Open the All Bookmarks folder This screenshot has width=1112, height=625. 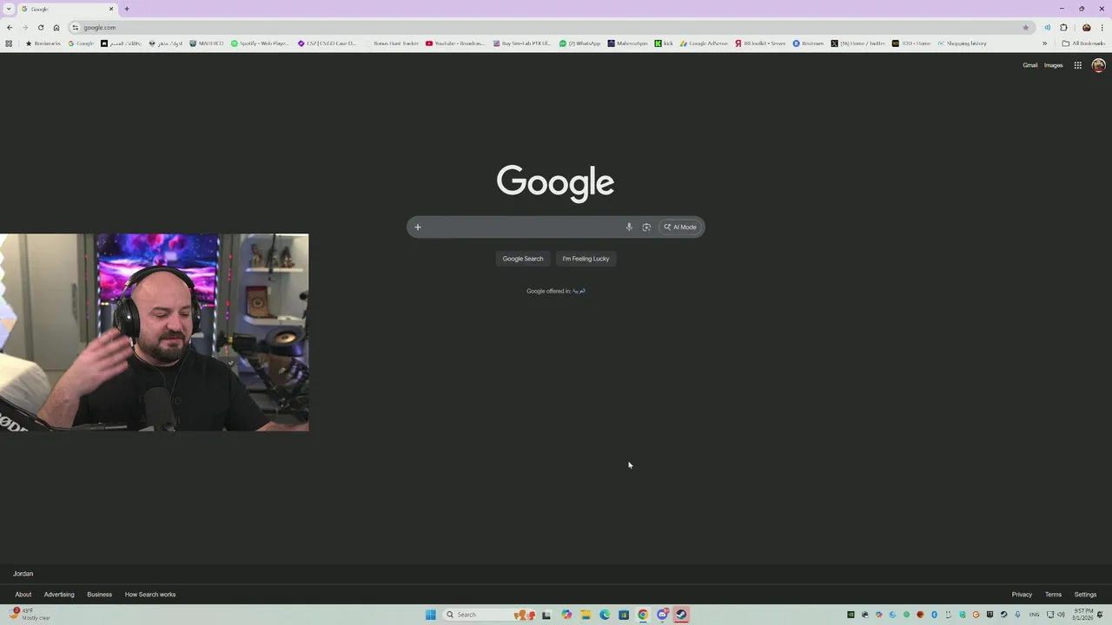pos(1083,43)
